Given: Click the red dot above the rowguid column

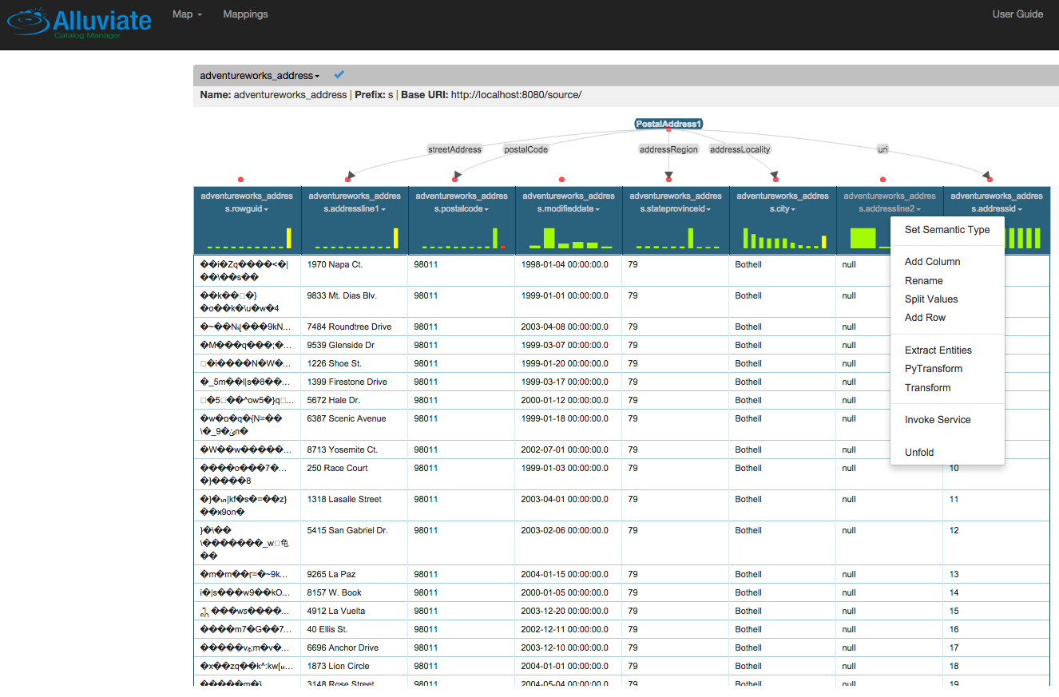Looking at the screenshot, I should 240,180.
